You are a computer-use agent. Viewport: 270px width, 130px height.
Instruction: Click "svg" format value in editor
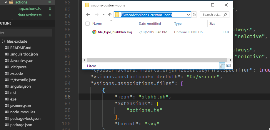click(152, 124)
